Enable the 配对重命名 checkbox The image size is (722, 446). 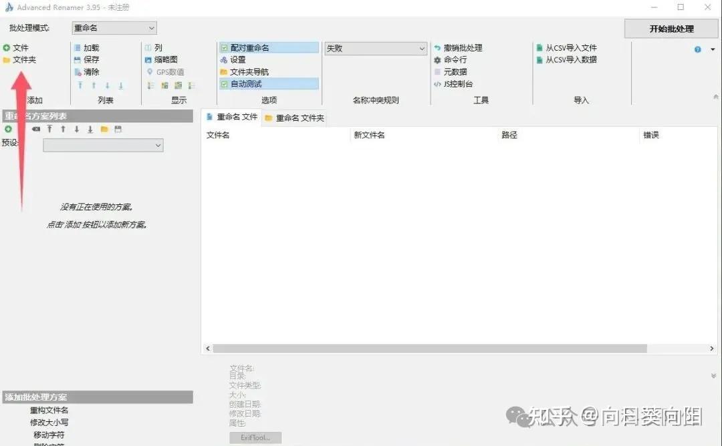pos(223,47)
